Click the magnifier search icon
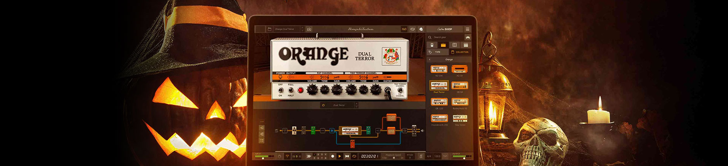Image resolution: width=728 pixels, height=166 pixels. pos(430,37)
